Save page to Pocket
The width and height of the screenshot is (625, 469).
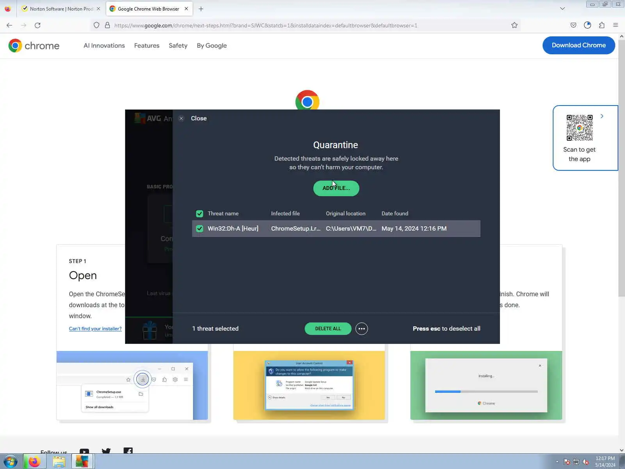click(573, 25)
